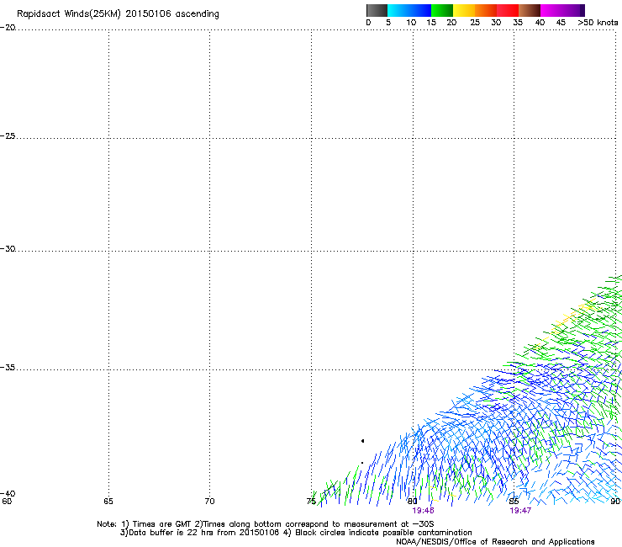Click the longitude label 80
Viewport: 622px width, 547px height.
tap(413, 502)
